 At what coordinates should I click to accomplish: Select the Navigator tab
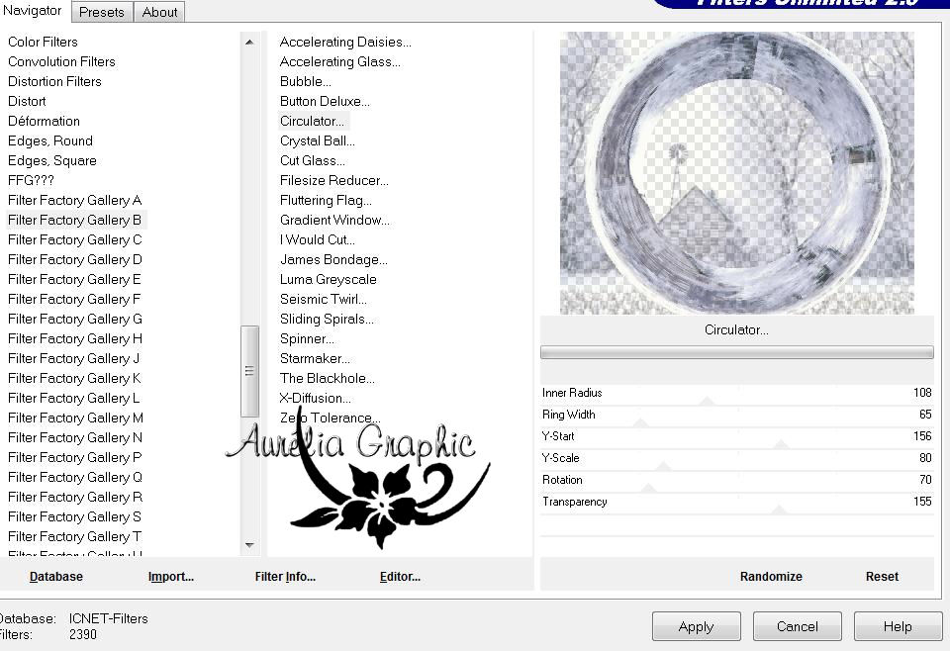33,11
